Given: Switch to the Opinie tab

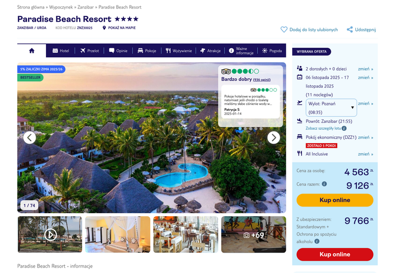Looking at the screenshot, I should [x=118, y=51].
